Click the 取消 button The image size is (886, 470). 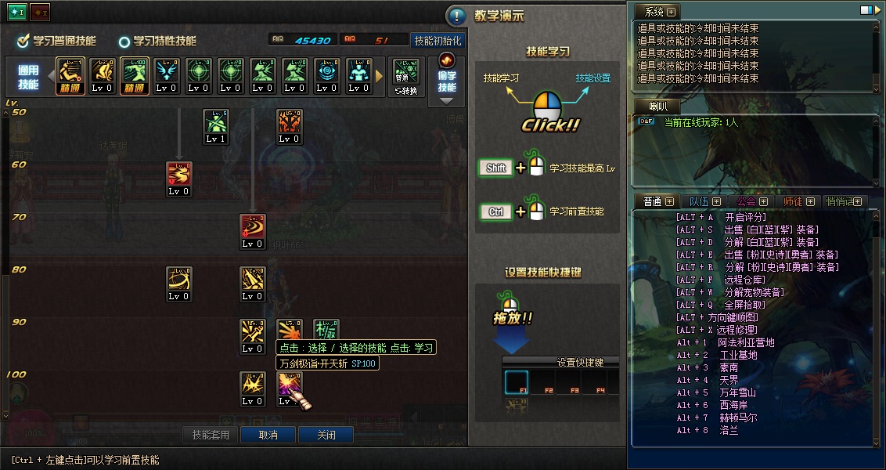point(268,435)
